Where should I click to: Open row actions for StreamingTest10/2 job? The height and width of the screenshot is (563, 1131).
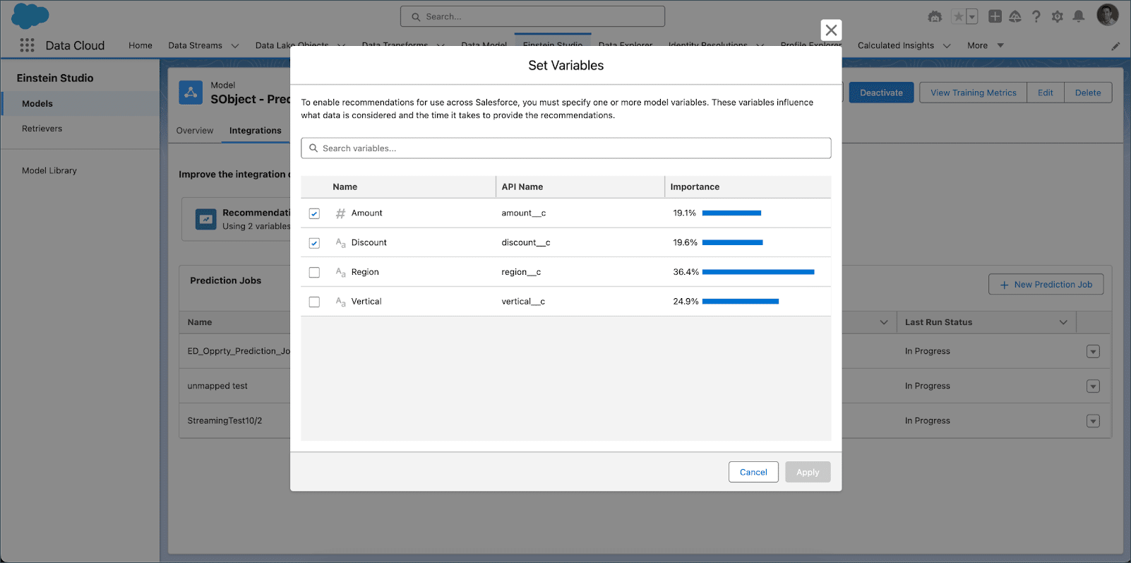tap(1093, 421)
